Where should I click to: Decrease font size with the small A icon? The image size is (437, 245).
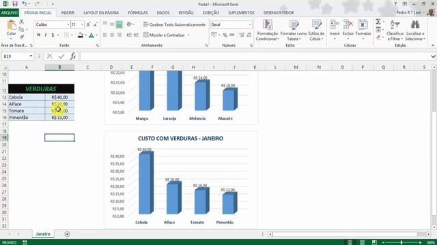pyautogui.click(x=96, y=24)
